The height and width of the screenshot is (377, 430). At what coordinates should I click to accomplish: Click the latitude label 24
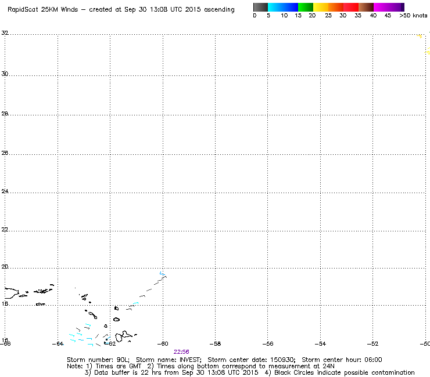point(5,191)
